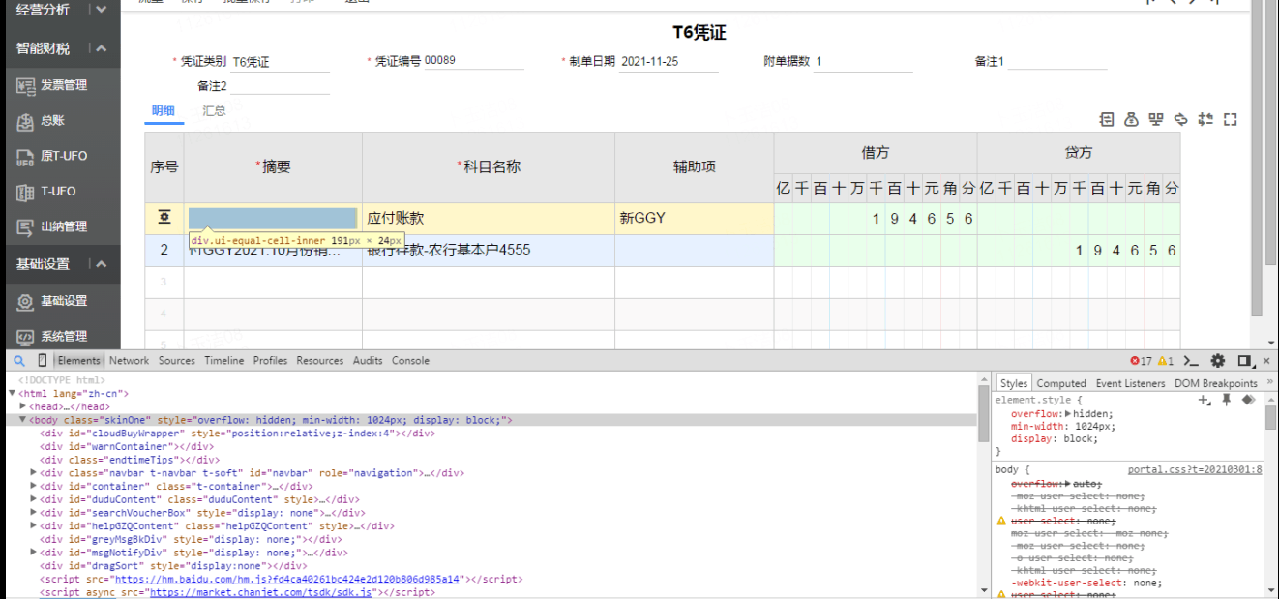Collapse the 基础设置 sidebar section header
Viewport: 1279px width, 599px height.
point(101,264)
